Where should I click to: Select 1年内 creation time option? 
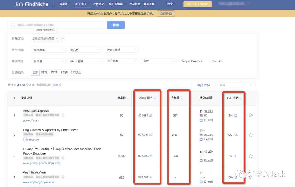tap(44, 72)
